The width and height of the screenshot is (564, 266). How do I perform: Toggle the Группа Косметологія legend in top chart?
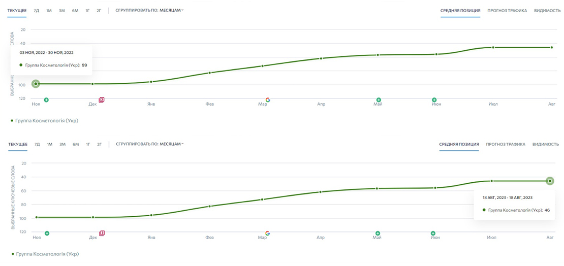coord(45,121)
